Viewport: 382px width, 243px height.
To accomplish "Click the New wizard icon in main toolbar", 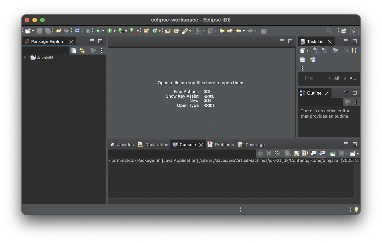I will click(28, 31).
